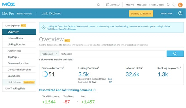Click the info icon in notice banner
186x108 pixels.
(x=44, y=28)
